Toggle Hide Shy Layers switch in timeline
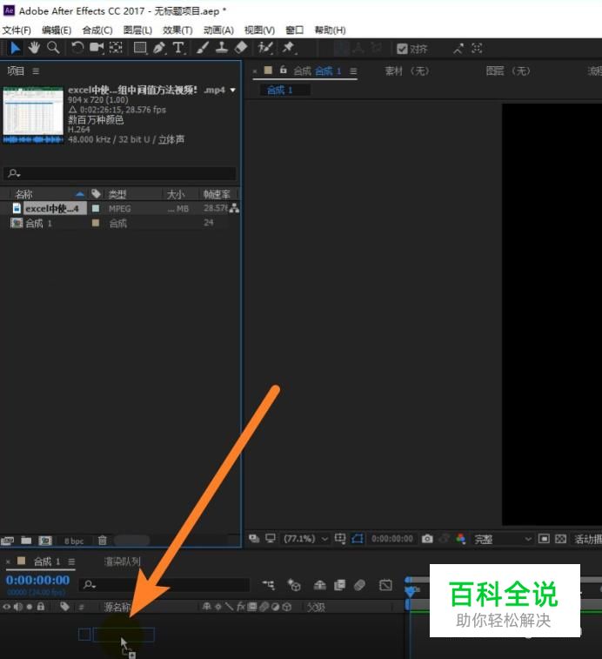 click(319, 585)
